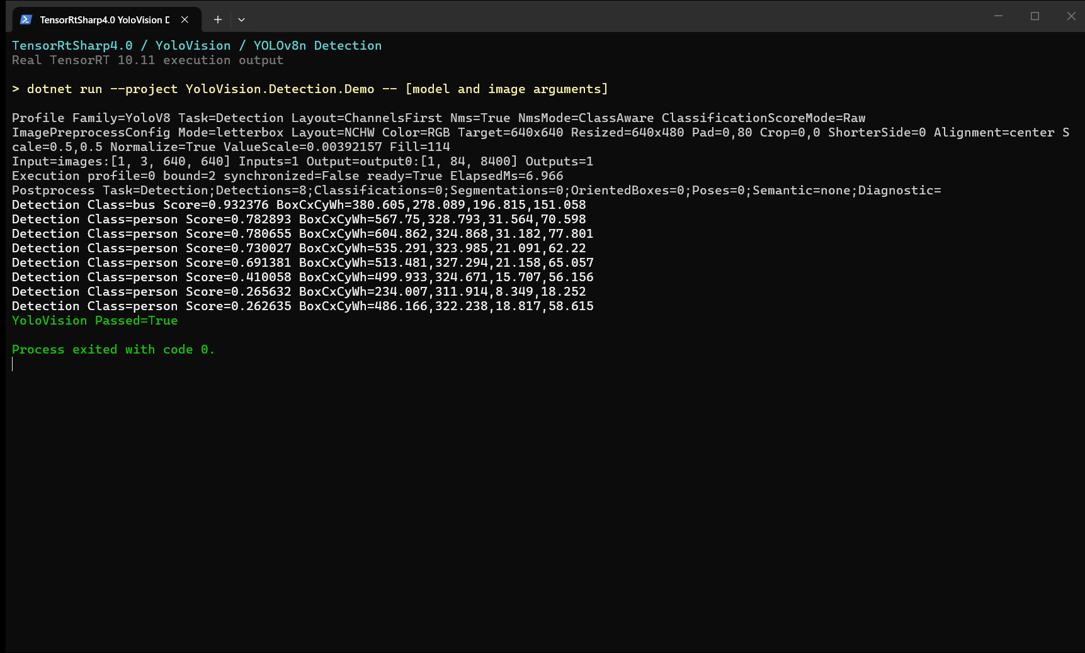1085x653 pixels.
Task: Click the 'Process exited with code 0.' line
Action: [113, 349]
